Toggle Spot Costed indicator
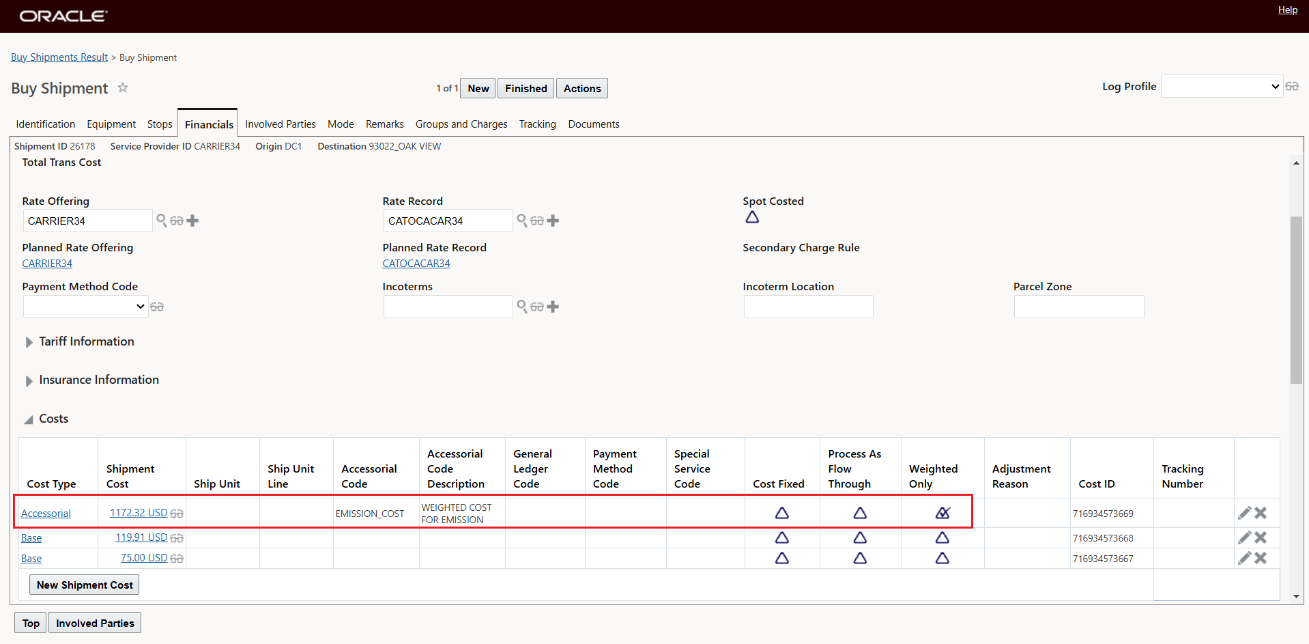The image size is (1309, 644). pos(752,217)
